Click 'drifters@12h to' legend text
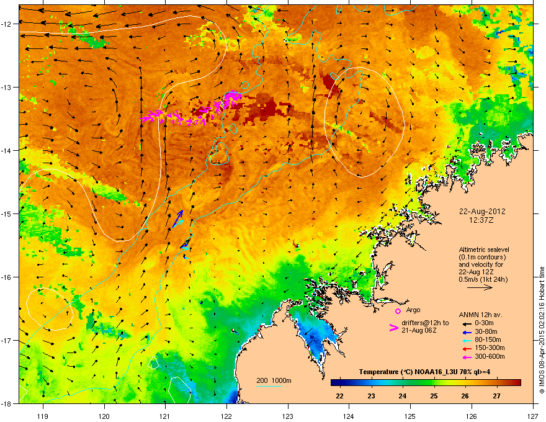The image size is (546, 422). pyautogui.click(x=425, y=323)
